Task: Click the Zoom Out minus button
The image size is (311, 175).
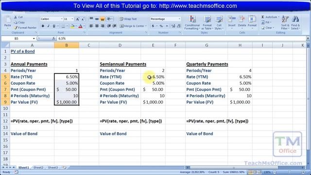Action: click(275, 172)
